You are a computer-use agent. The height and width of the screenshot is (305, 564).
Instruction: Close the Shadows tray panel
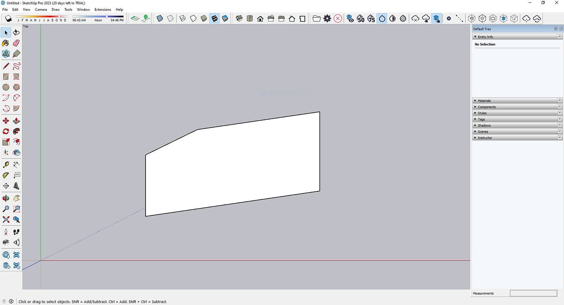[x=560, y=125]
